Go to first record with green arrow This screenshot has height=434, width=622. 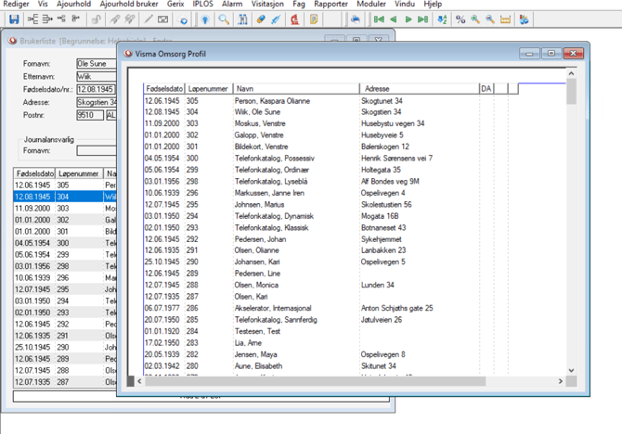(x=379, y=19)
